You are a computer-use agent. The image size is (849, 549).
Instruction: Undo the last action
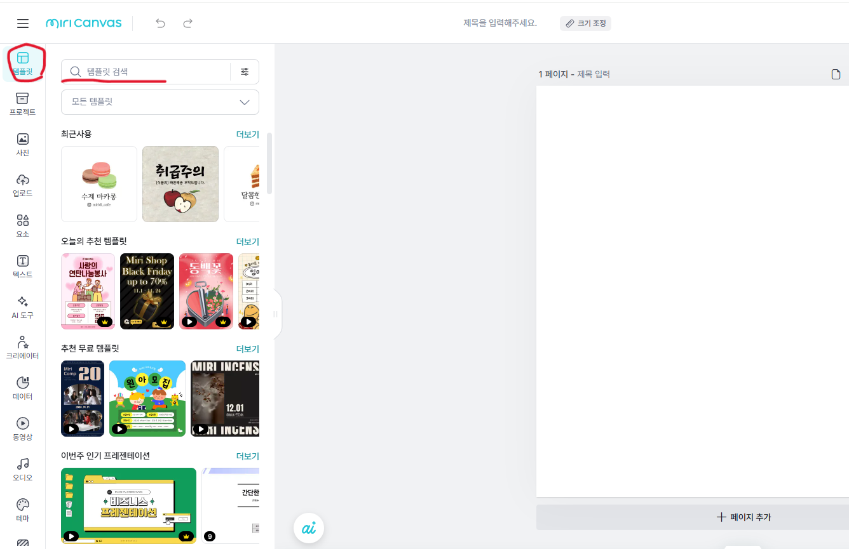pyautogui.click(x=160, y=23)
